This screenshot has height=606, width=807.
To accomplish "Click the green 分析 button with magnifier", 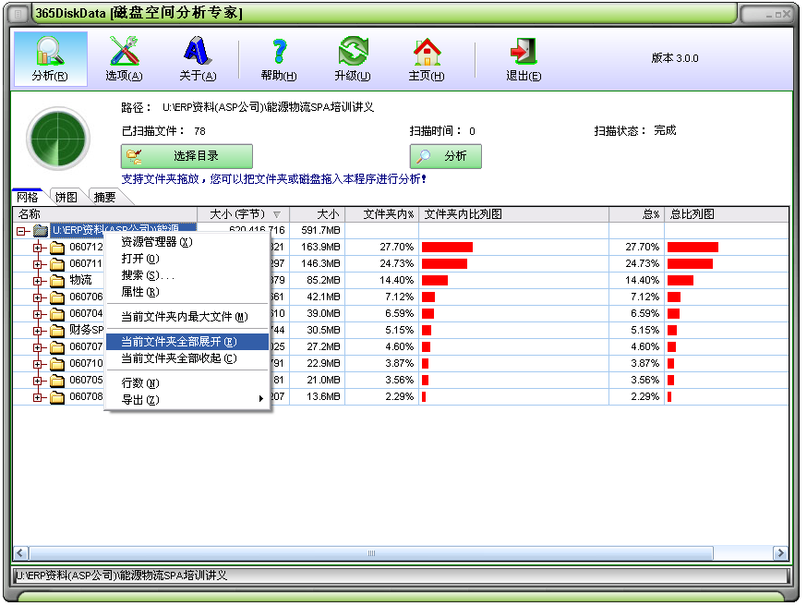I will click(x=446, y=156).
